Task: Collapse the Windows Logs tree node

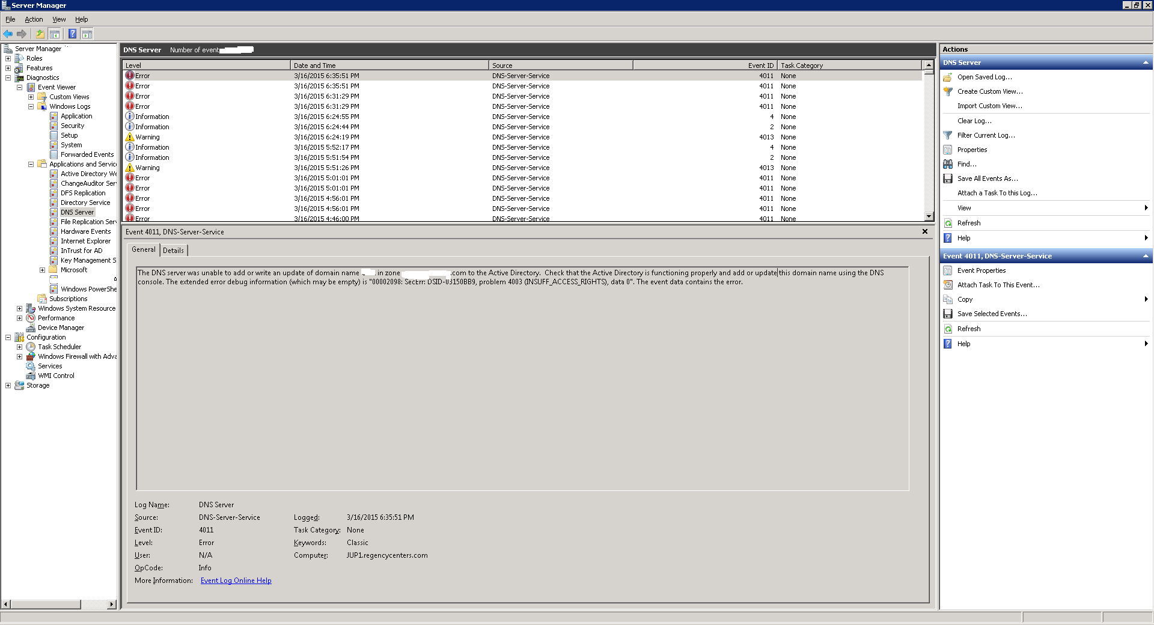Action: [x=31, y=106]
